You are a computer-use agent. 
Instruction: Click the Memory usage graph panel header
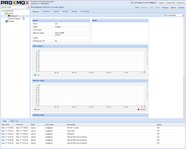[90, 81]
